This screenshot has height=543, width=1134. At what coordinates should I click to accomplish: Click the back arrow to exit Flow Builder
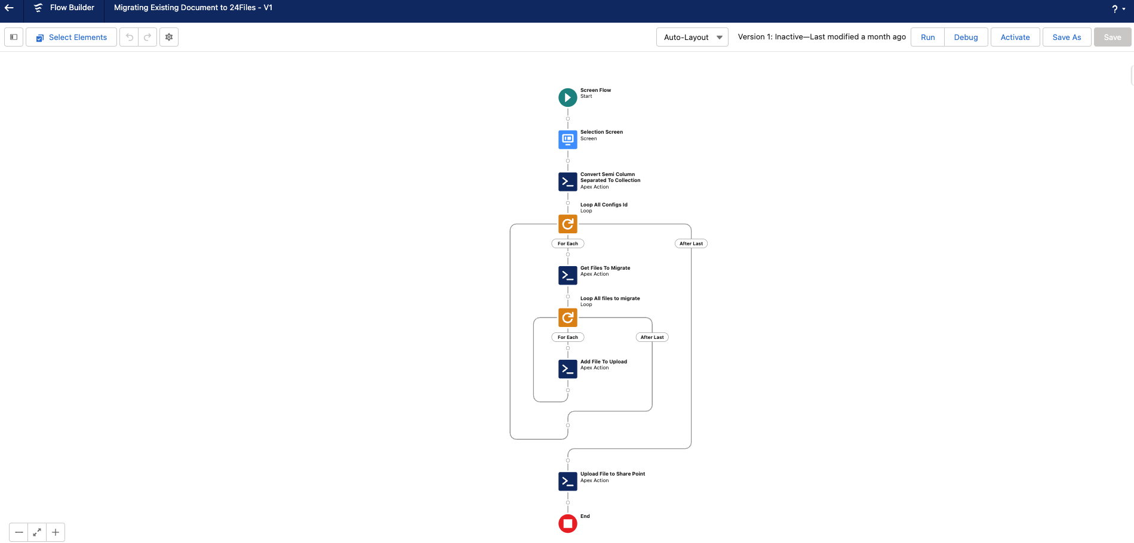pyautogui.click(x=10, y=8)
